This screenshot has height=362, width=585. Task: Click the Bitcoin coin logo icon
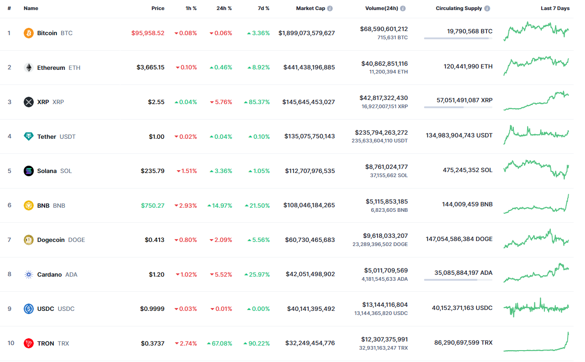29,33
